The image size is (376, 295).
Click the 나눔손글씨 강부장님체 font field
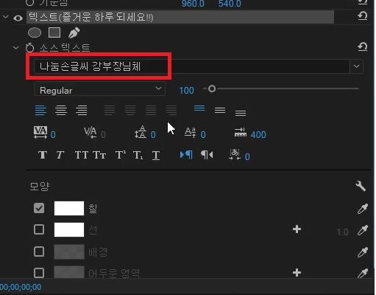192,66
